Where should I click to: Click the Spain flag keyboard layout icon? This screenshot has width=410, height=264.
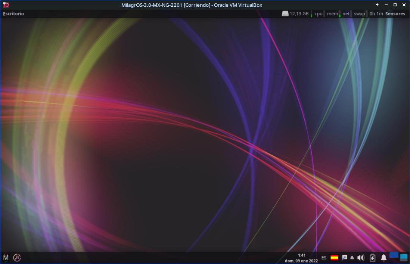(x=334, y=258)
